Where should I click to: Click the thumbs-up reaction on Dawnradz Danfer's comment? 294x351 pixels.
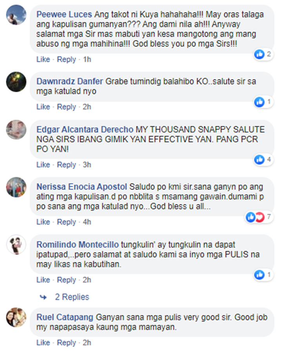[260, 102]
